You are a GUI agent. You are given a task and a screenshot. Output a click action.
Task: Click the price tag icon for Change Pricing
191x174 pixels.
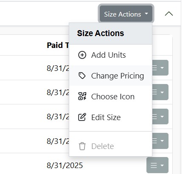[x=82, y=76]
